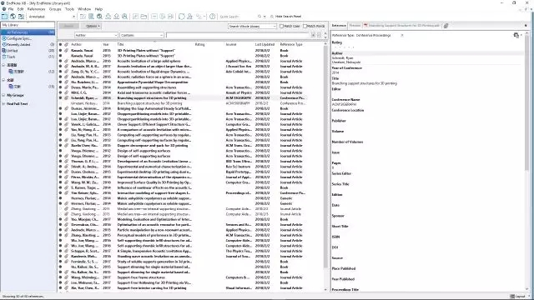Open the Help question mark icon
534x300 pixels.
(x=212, y=17)
